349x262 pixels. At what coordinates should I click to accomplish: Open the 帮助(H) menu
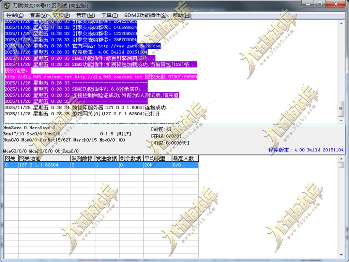(x=182, y=15)
